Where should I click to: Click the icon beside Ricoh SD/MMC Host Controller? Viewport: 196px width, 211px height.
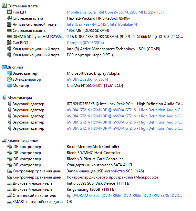pyautogui.click(x=9, y=153)
